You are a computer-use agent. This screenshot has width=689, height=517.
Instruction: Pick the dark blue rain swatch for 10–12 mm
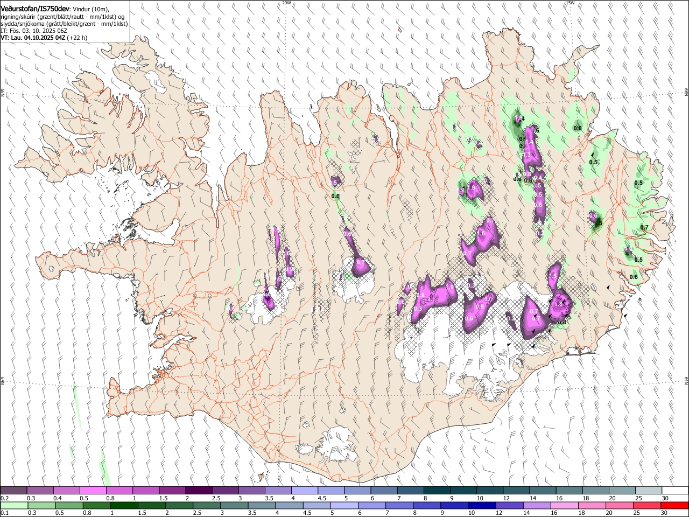(x=481, y=505)
